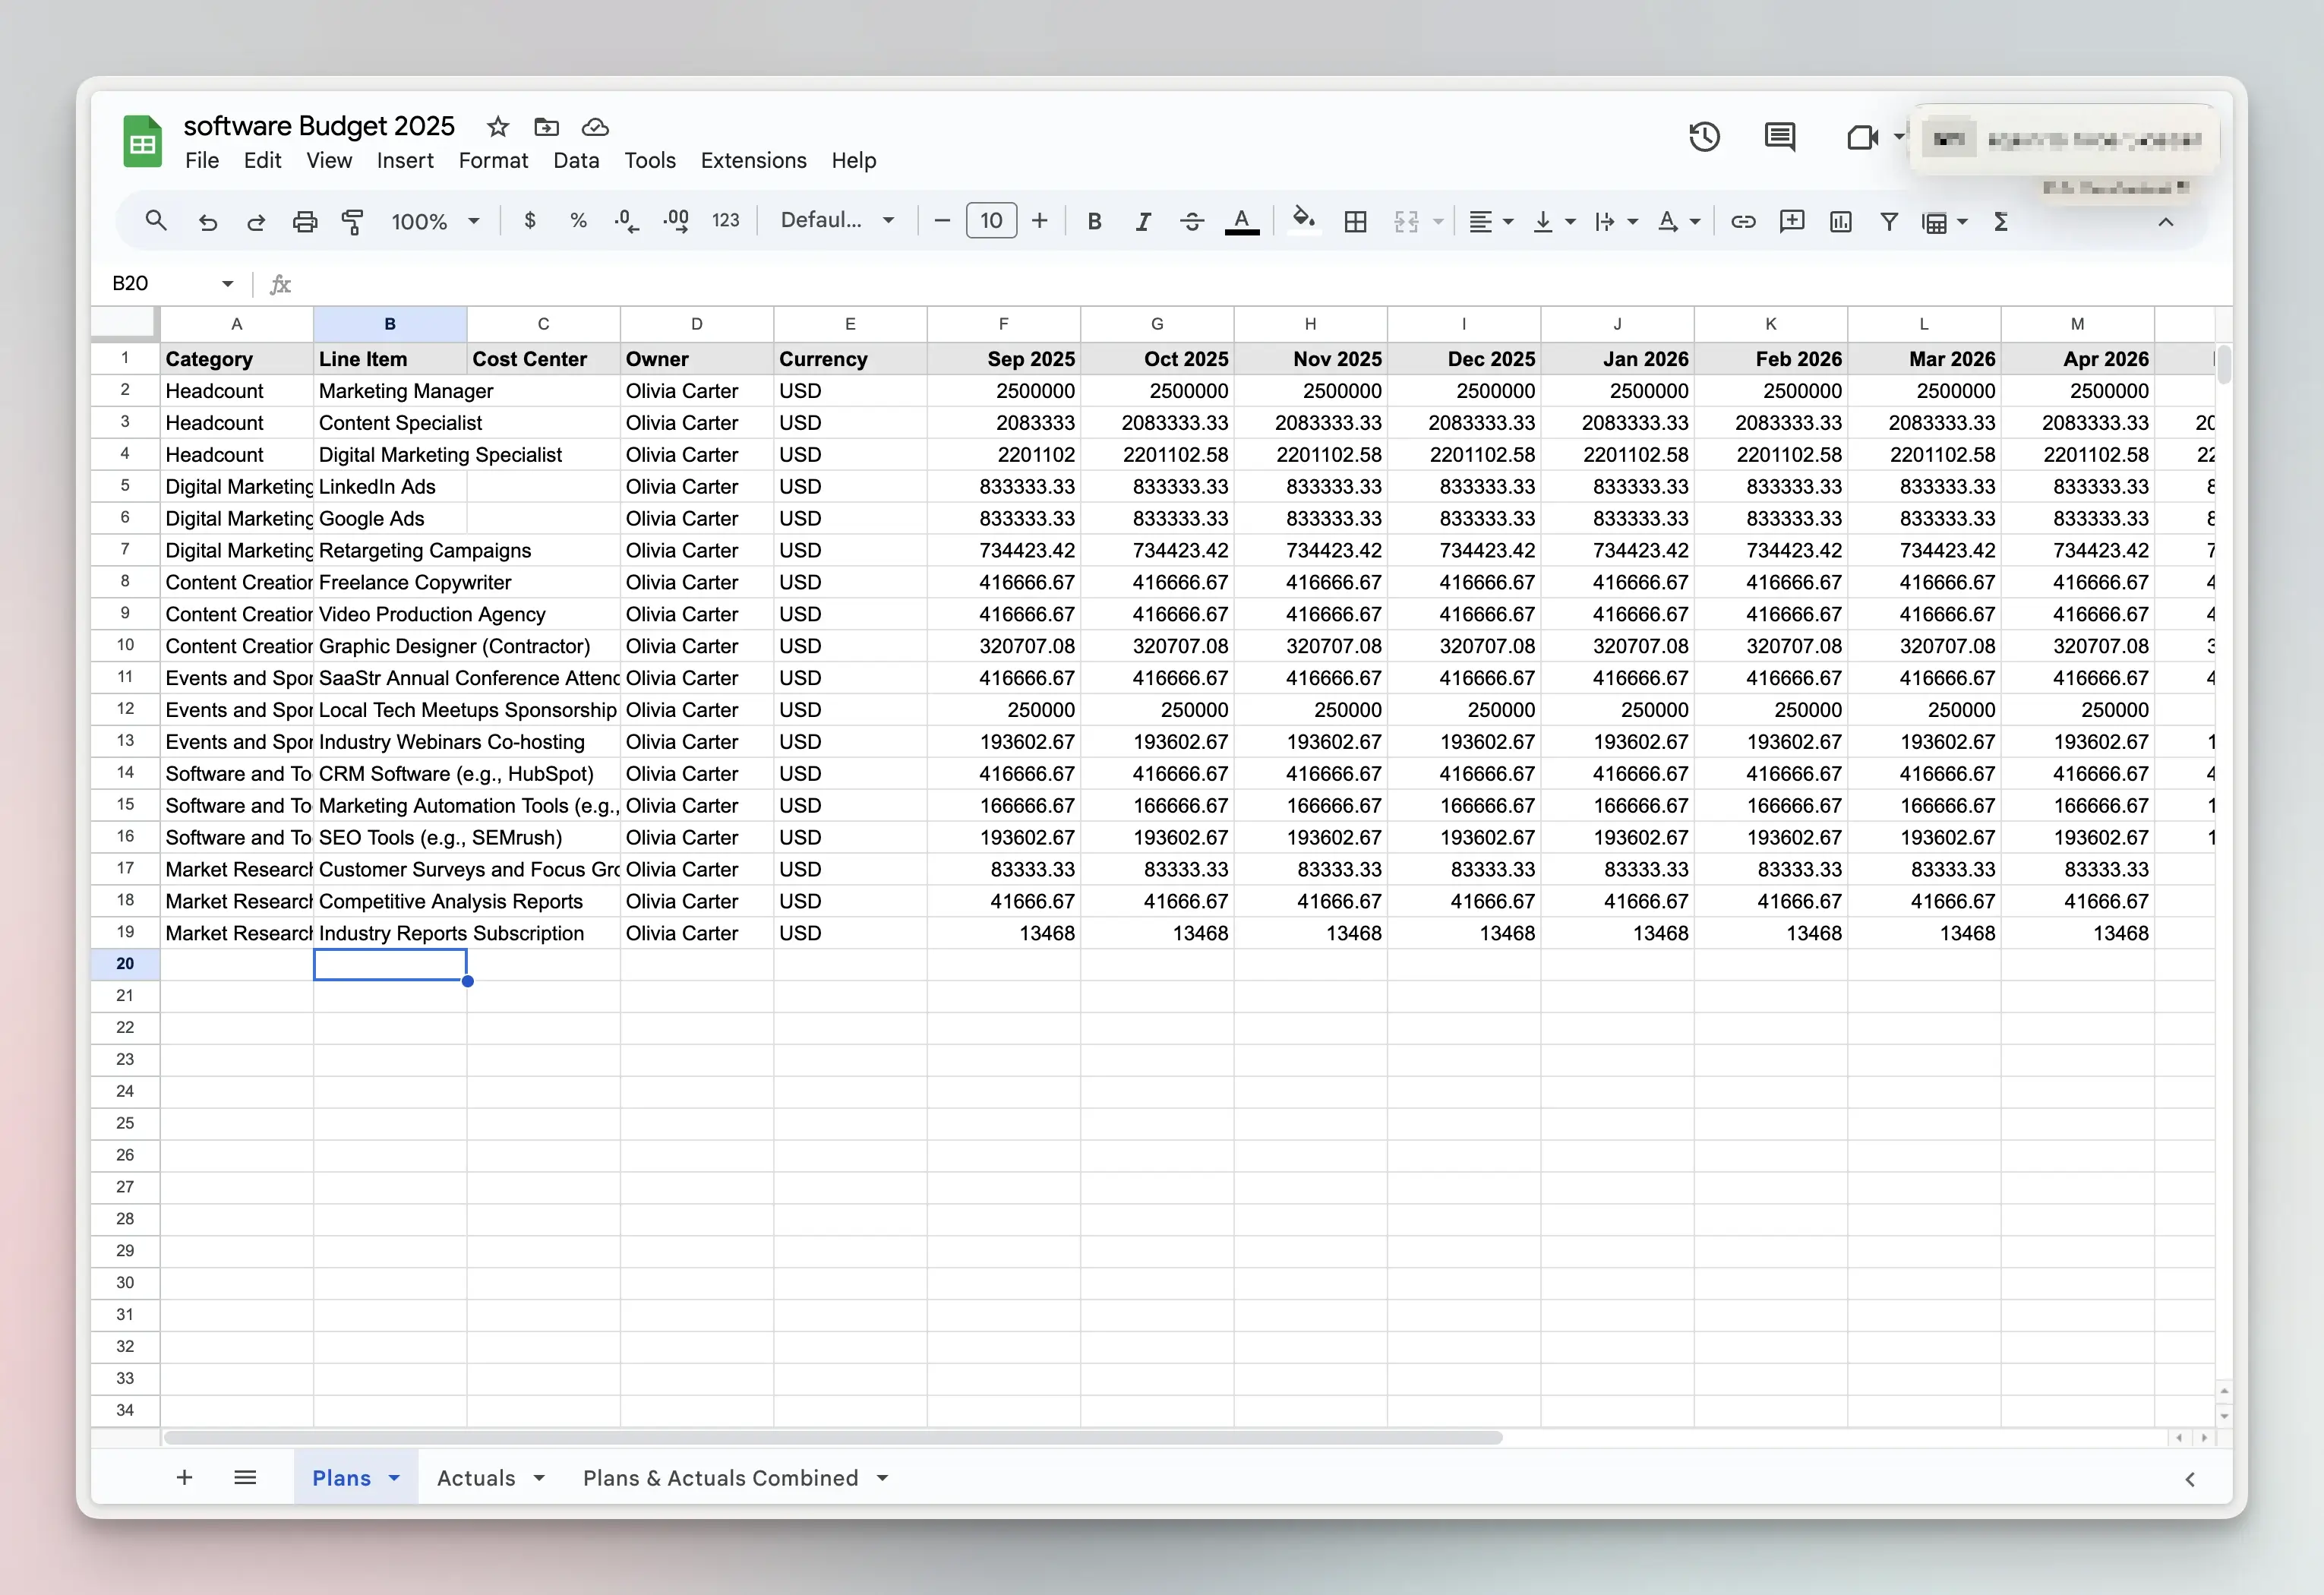Add a new sheet
The height and width of the screenshot is (1595, 2324).
(185, 1478)
